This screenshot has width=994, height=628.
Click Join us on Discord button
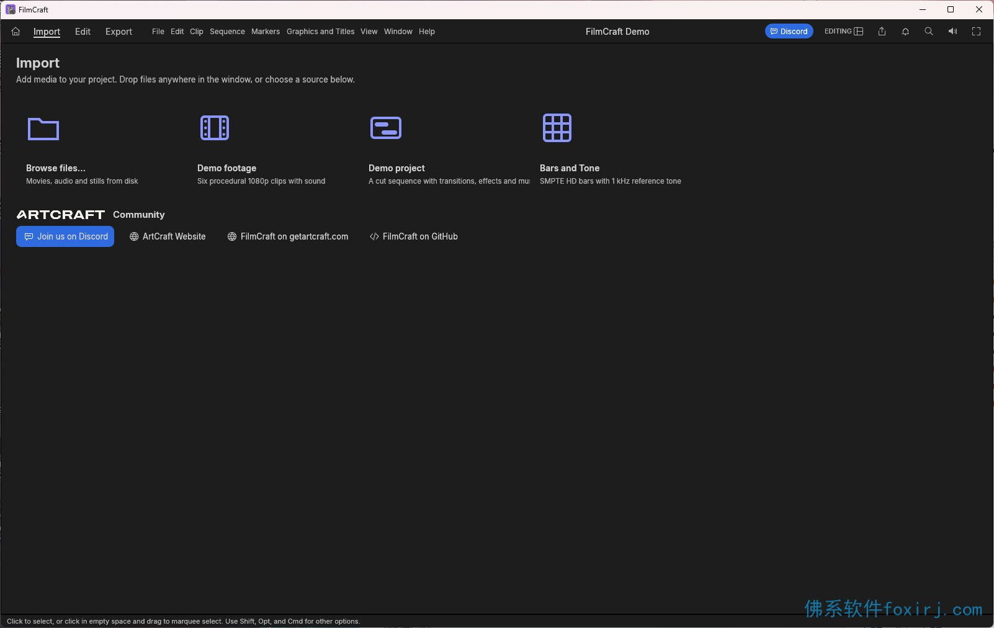pyautogui.click(x=65, y=236)
